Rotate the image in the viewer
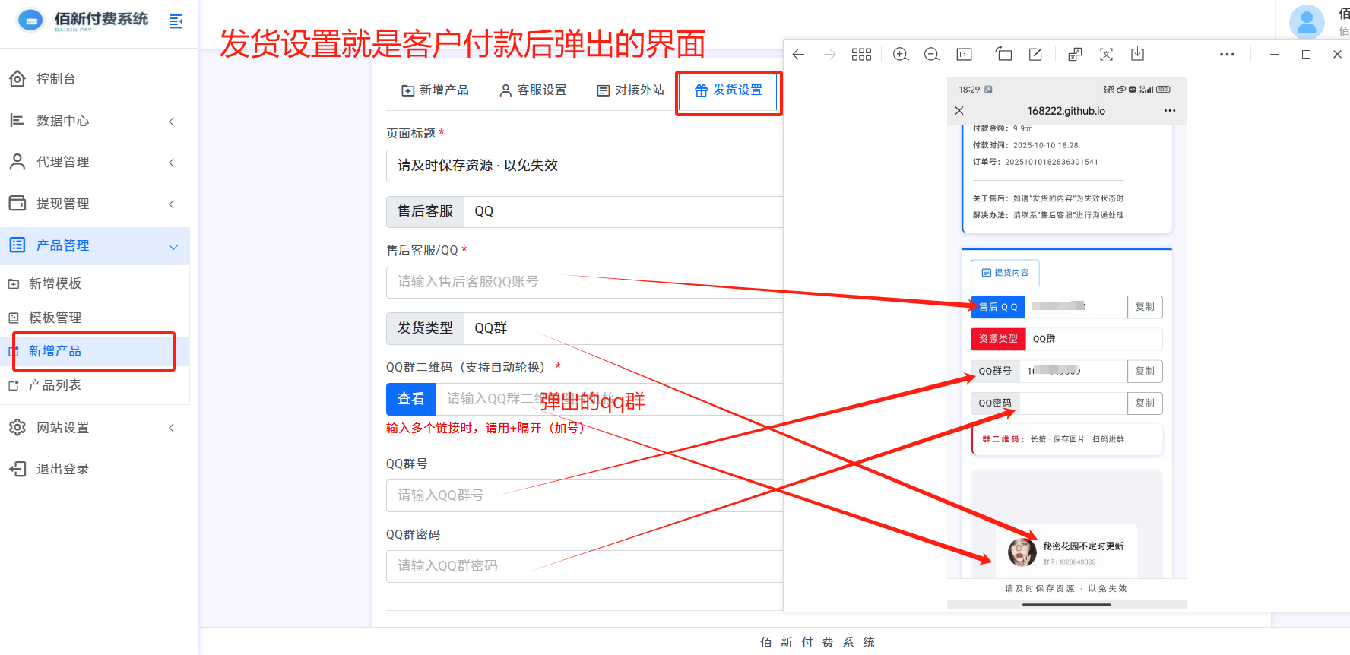The image size is (1350, 655). click(1003, 54)
